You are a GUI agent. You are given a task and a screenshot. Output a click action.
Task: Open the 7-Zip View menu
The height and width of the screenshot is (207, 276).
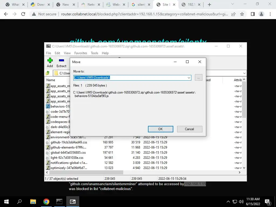(67, 53)
